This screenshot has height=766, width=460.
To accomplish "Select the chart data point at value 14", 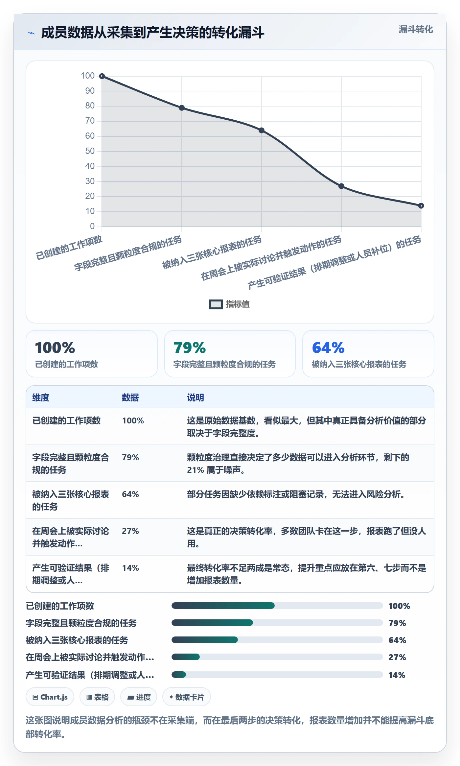I will (421, 206).
